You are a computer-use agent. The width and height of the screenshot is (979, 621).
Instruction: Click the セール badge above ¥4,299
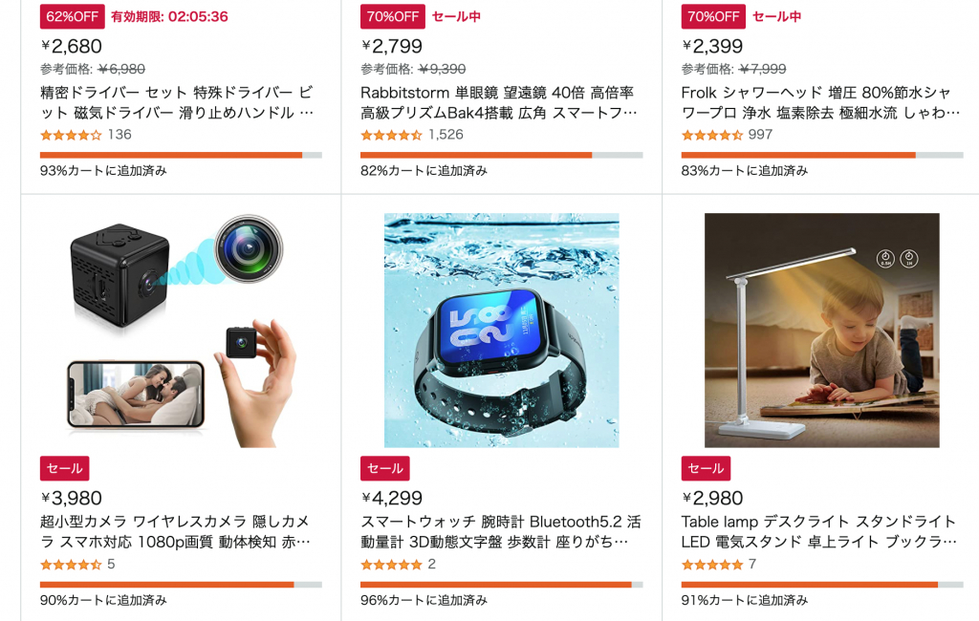click(385, 468)
